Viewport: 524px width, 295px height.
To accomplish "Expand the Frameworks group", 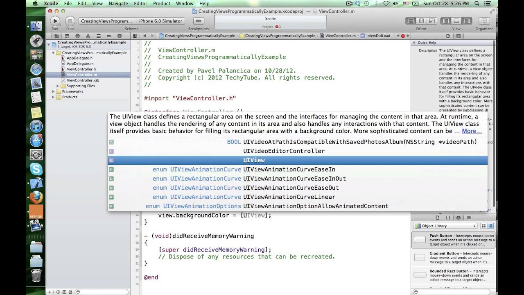I will tap(53, 91).
